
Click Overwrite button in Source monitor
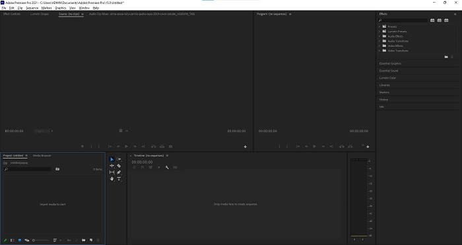[162, 146]
